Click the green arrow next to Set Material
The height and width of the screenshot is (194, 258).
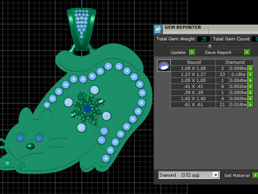click(x=255, y=175)
